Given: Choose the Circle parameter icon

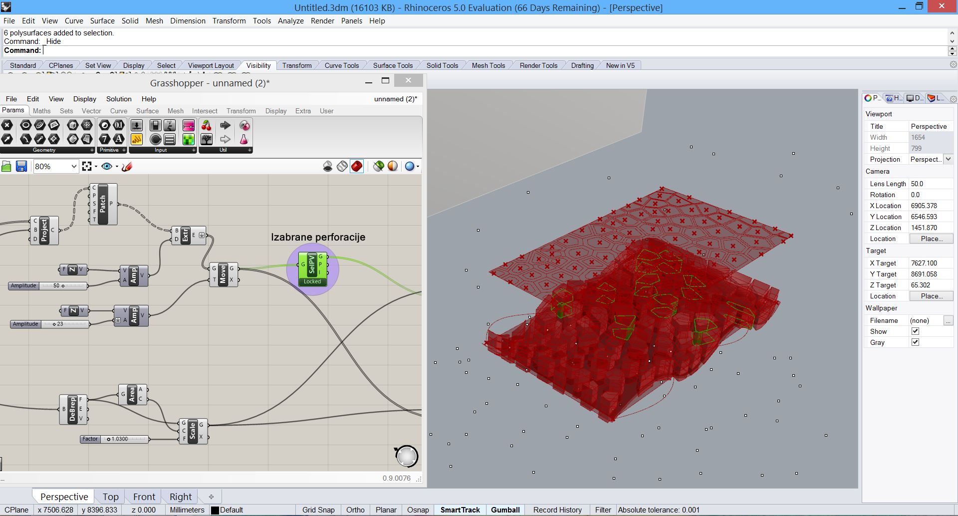Looking at the screenshot, I should [x=26, y=125].
